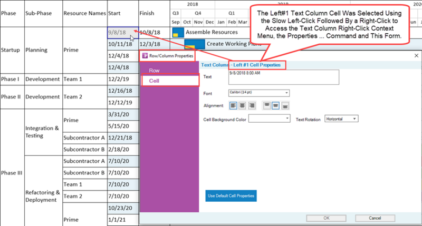The width and height of the screenshot is (422, 226).
Task: Click the Mar month label in timescale
Action: tap(243, 22)
